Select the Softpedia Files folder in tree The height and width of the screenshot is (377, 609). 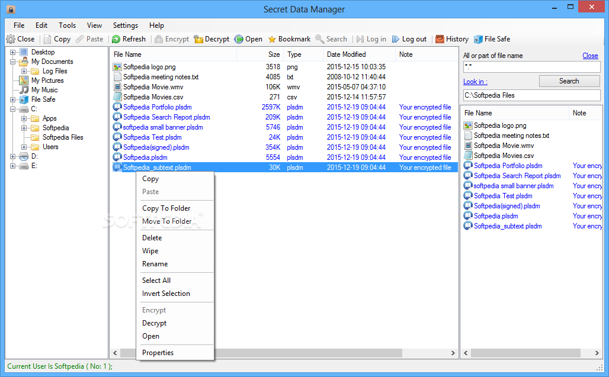click(63, 137)
